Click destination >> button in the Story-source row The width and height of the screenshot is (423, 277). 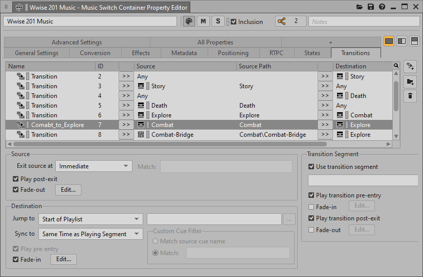coord(325,86)
